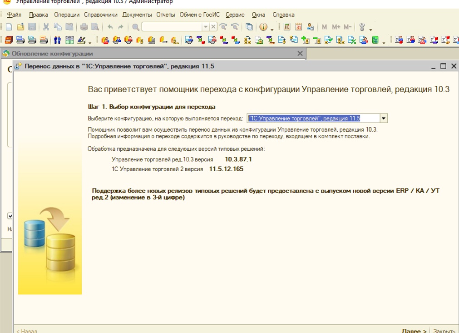This screenshot has width=459, height=333.
Task: Open the Справка menu
Action: point(283,15)
